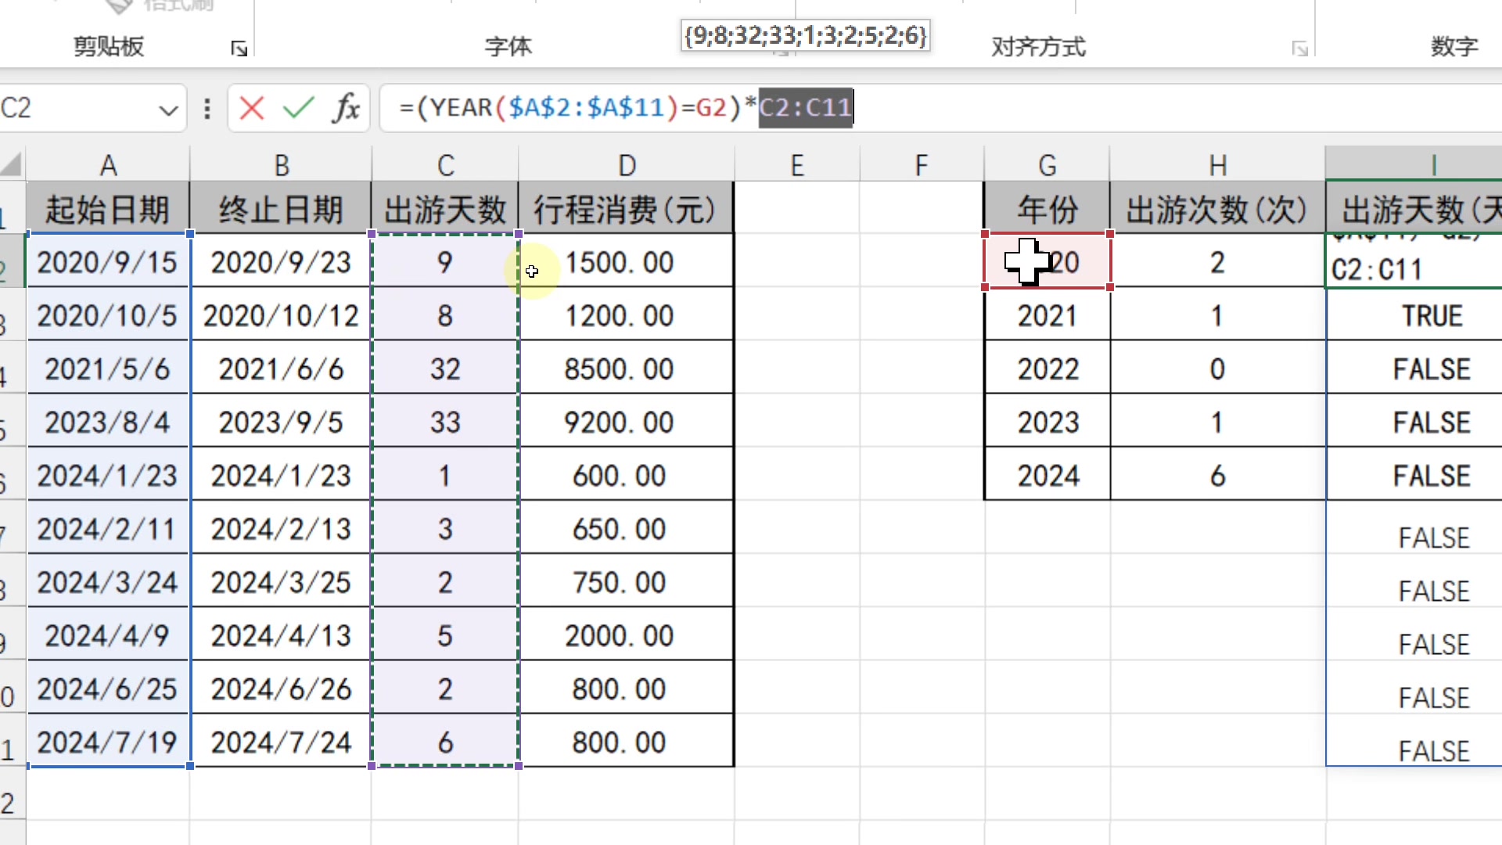Select cell with date 2024/6/25

click(108, 689)
